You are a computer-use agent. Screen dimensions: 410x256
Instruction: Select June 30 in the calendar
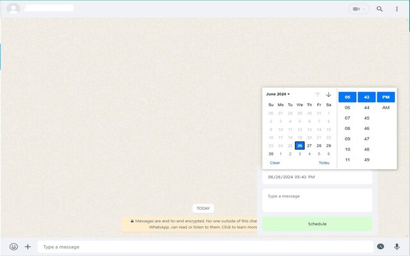point(271,154)
